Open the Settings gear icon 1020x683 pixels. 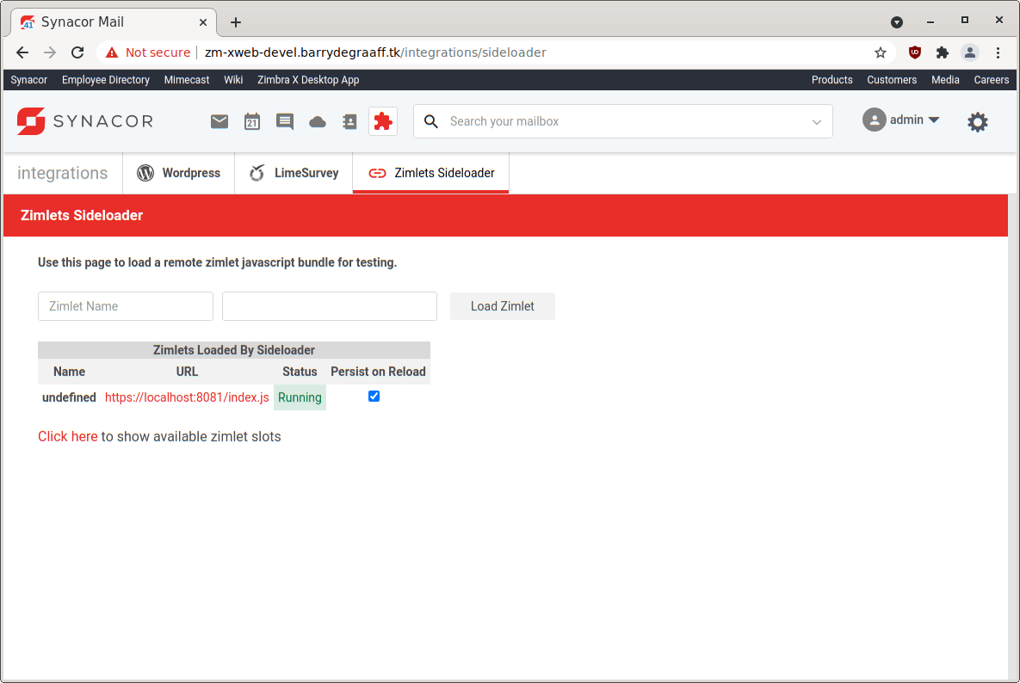click(x=978, y=121)
